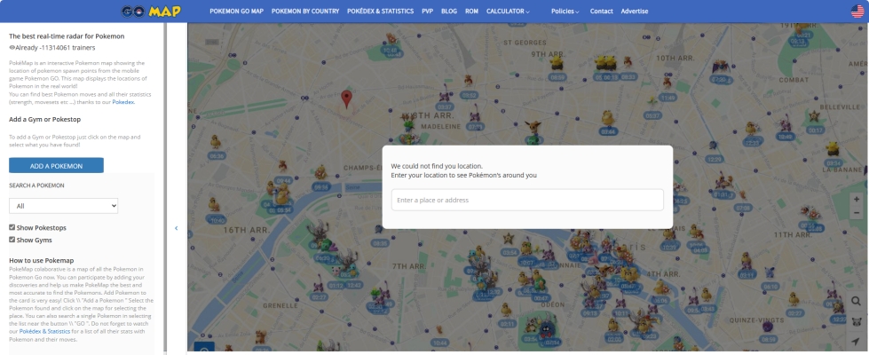Screen dimensions: 869x355
Task: Open the map search magnifier icon
Action: 857,301
